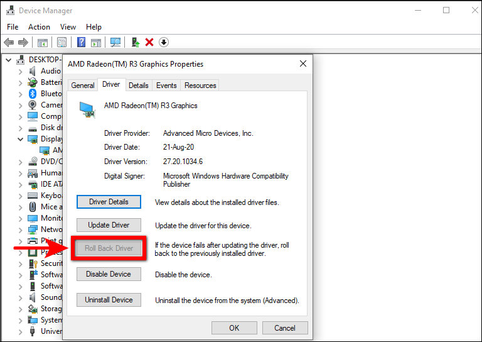Click the Uninstall Device button
The image size is (482, 342).
[109, 300]
